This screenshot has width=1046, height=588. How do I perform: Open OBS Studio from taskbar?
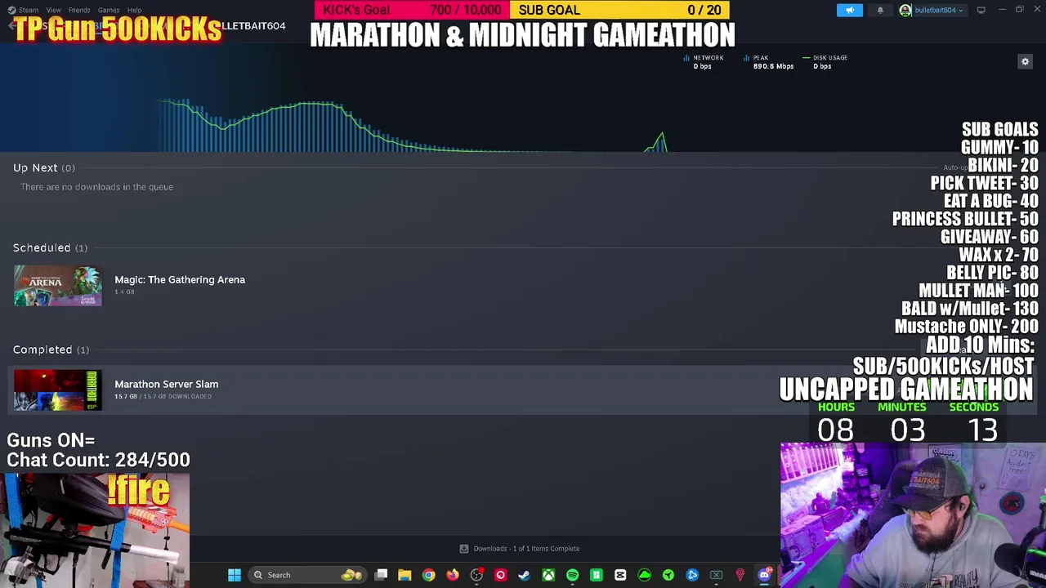(x=476, y=575)
